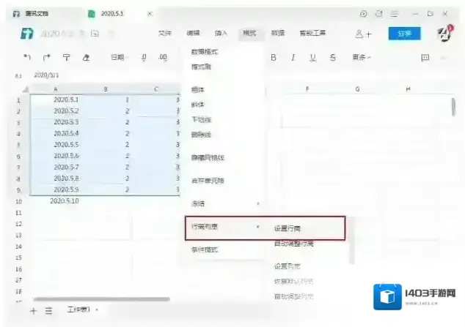465x327 pixels.
Task: Select column F header
Action: tap(307, 89)
